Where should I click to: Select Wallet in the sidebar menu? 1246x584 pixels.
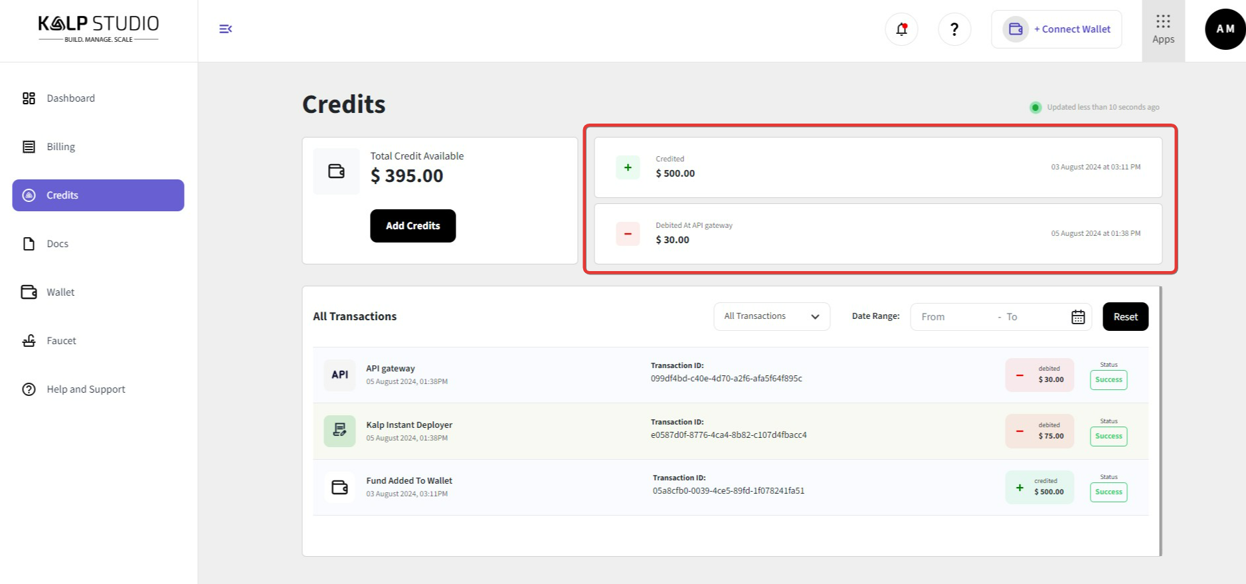60,292
